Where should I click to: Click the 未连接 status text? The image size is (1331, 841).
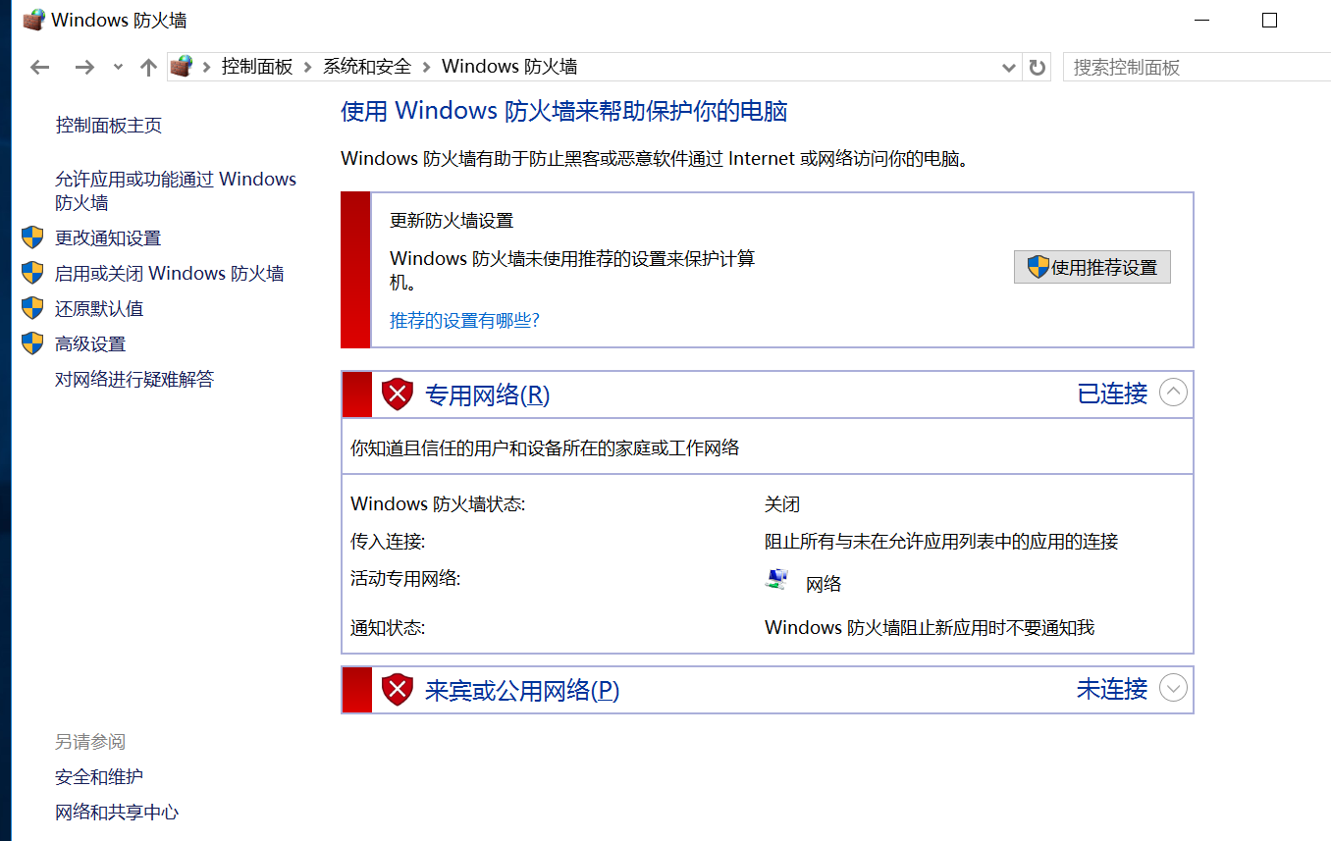coord(1112,689)
